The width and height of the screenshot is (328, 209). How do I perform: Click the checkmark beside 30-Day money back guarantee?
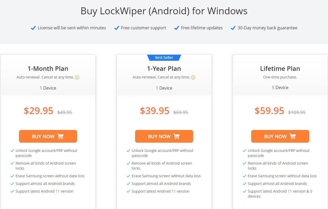point(233,28)
